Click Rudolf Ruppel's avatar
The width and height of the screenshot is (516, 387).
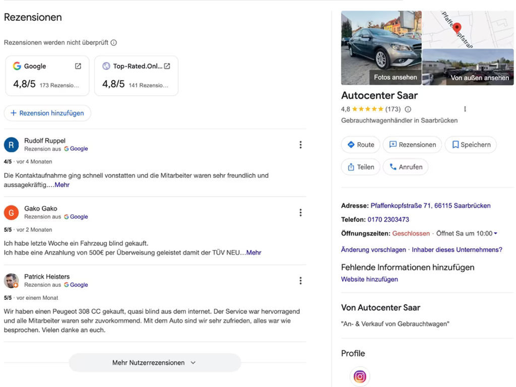click(x=11, y=145)
